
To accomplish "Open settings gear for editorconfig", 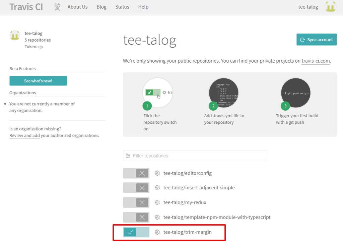I will (157, 173).
